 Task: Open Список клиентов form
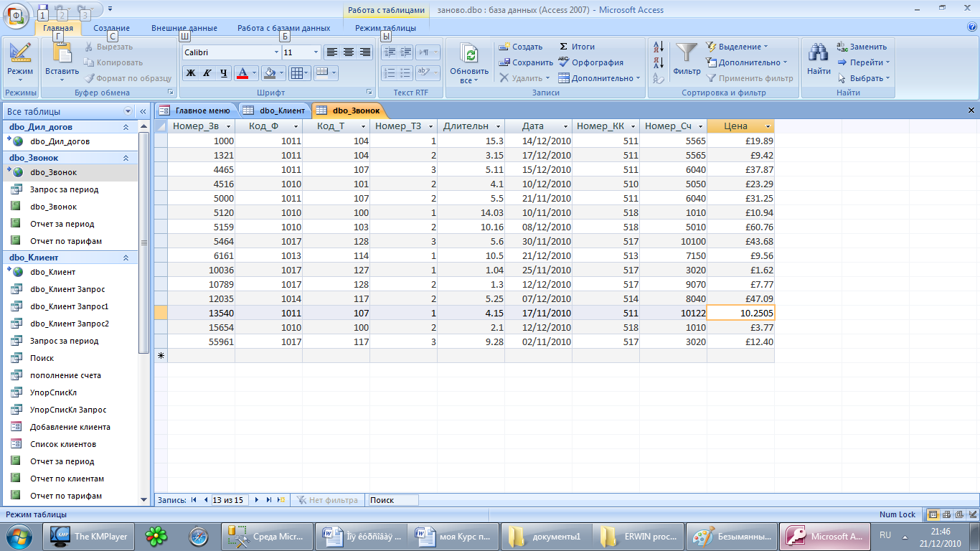[63, 444]
